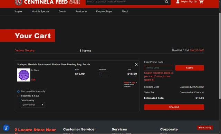Expand the Shop menu
The height and width of the screenshot is (134, 221).
(x=18, y=11)
